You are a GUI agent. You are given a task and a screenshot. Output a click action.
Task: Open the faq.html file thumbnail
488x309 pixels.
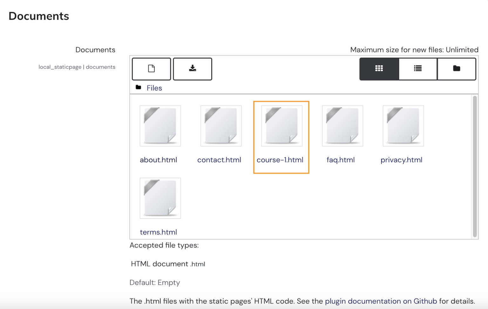pos(342,126)
